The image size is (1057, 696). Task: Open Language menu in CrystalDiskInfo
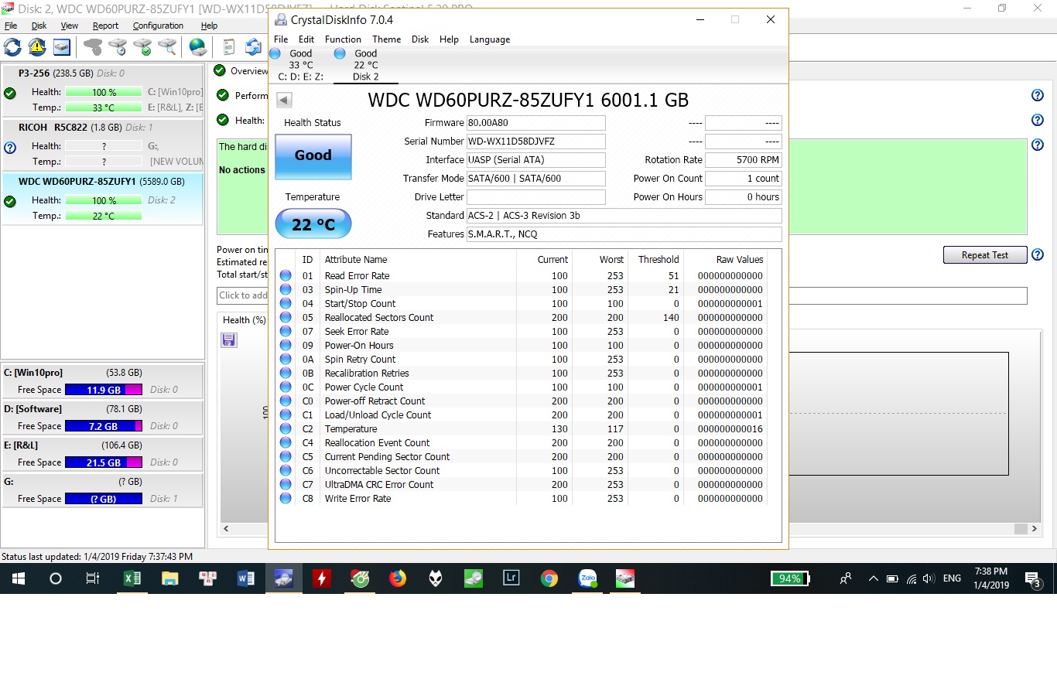click(x=490, y=39)
